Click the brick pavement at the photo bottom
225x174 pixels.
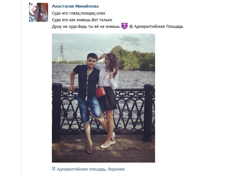(x=103, y=156)
